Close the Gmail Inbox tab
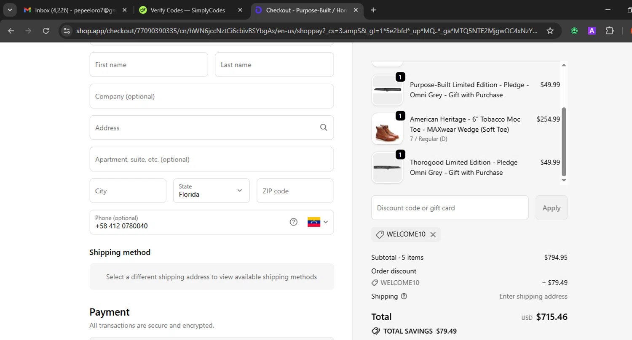632x340 pixels. (124, 10)
